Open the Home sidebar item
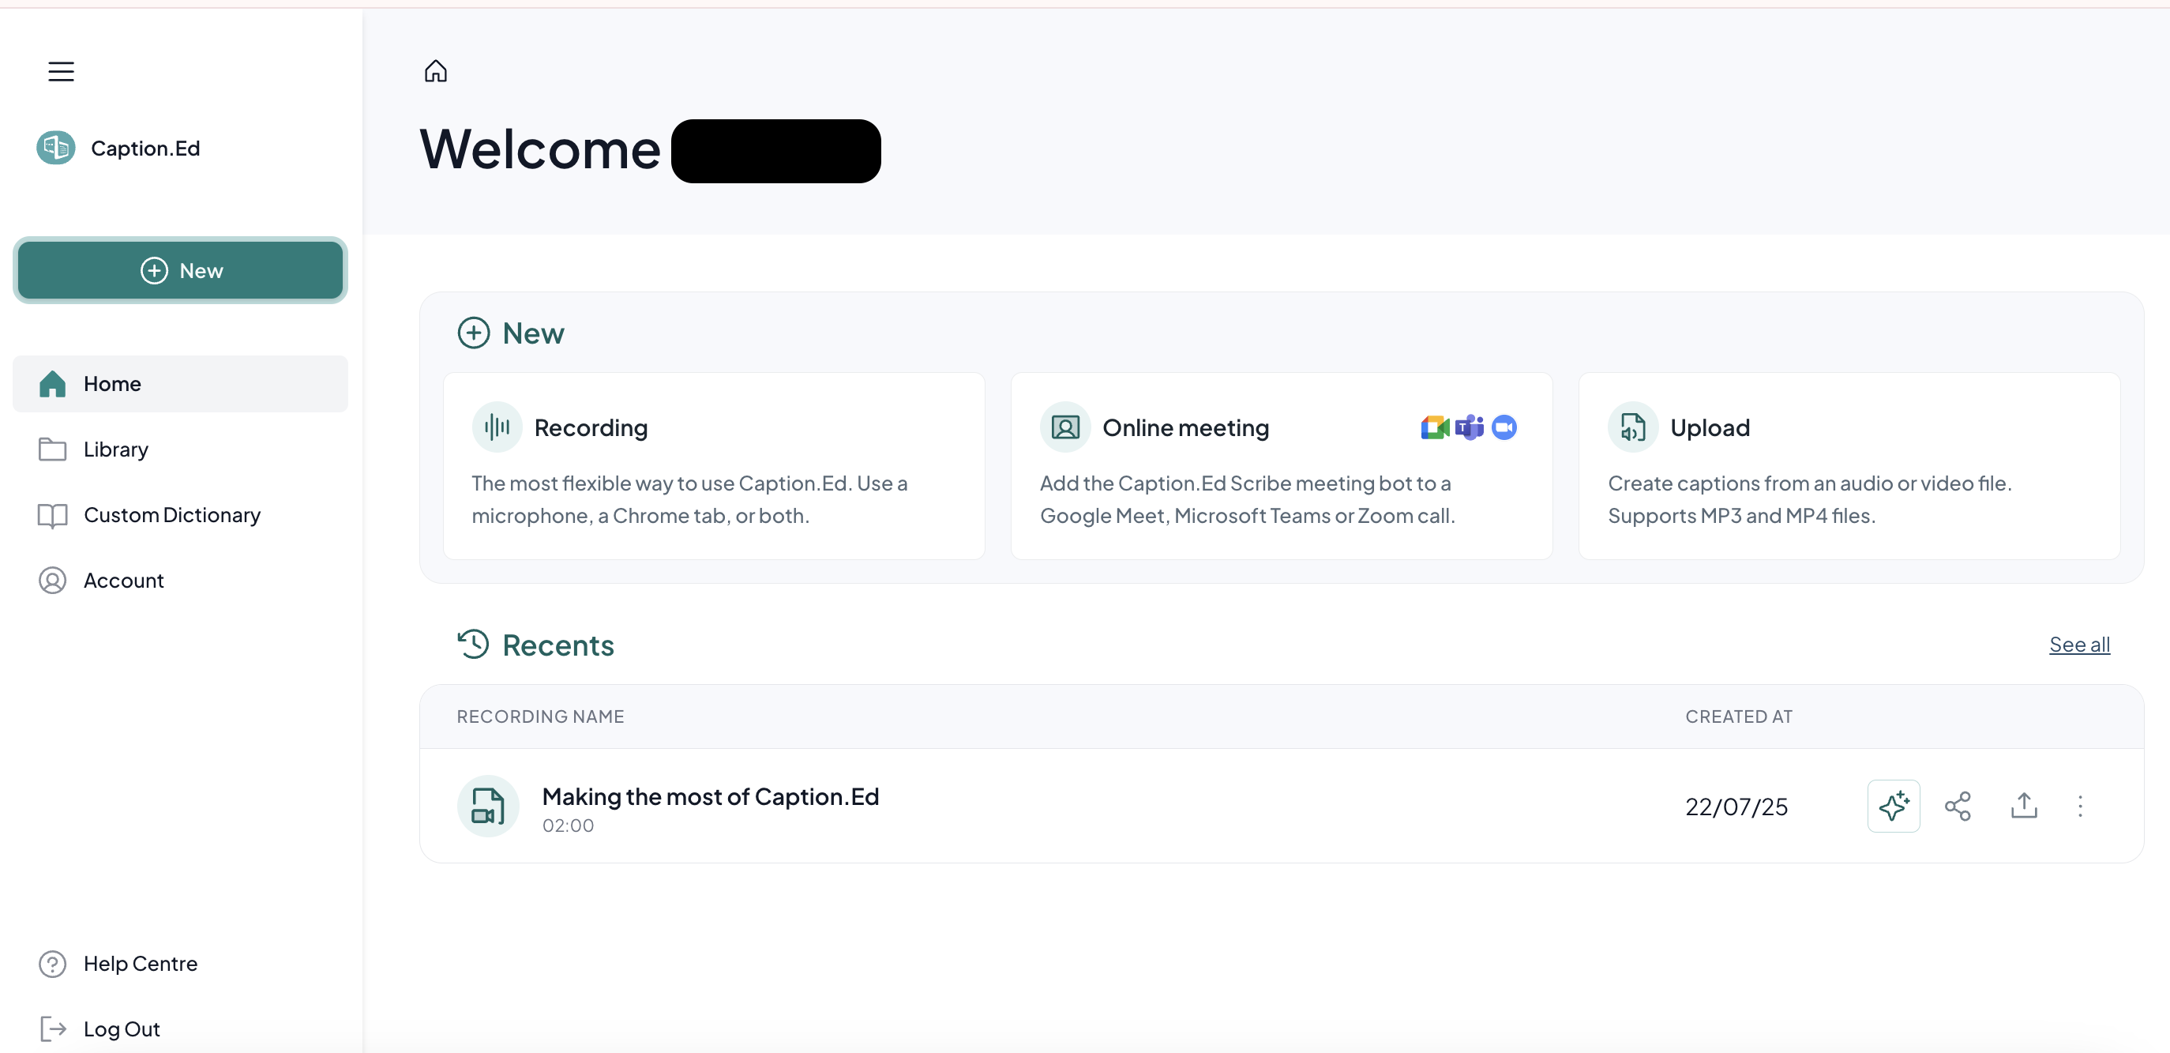Screen dimensions: 2170x1053 (180, 384)
